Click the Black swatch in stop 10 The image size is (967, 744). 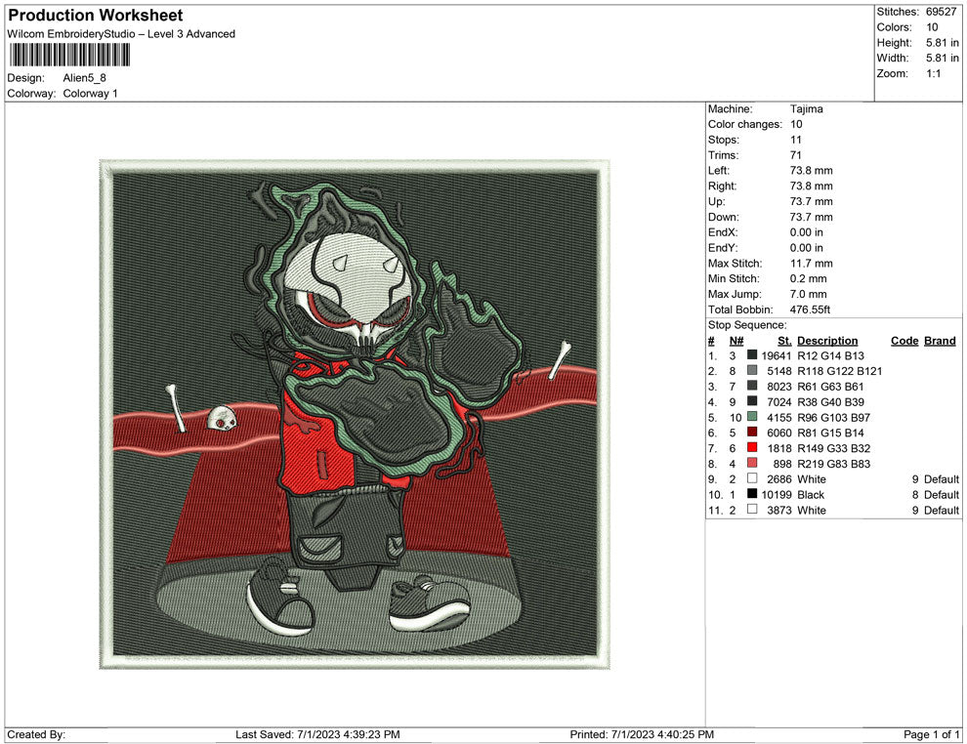(752, 494)
